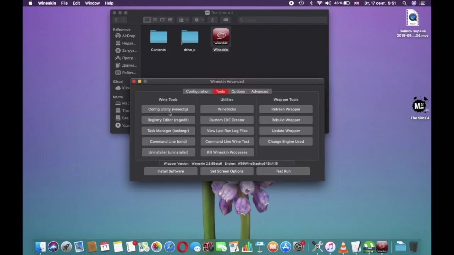Open the Help menu
Screen dimensions: 454x255
point(109,3)
